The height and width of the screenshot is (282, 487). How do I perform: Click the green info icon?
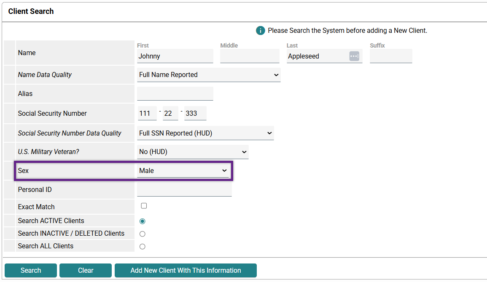point(261,31)
